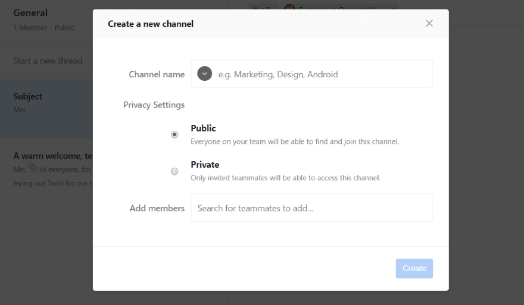Close the Create a new channel dialog
Viewport: 524px width, 305px height.
tap(429, 23)
